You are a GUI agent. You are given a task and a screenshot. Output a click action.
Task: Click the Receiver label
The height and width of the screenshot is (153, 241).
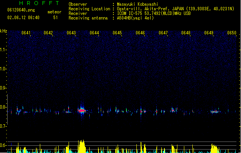coord(78,13)
